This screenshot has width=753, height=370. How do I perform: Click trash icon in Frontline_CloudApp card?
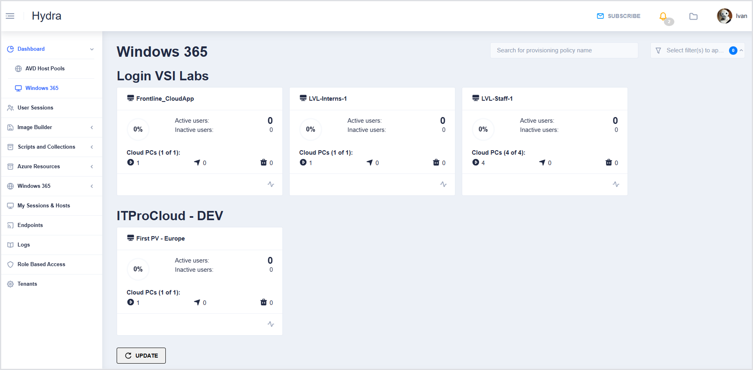[x=264, y=162]
